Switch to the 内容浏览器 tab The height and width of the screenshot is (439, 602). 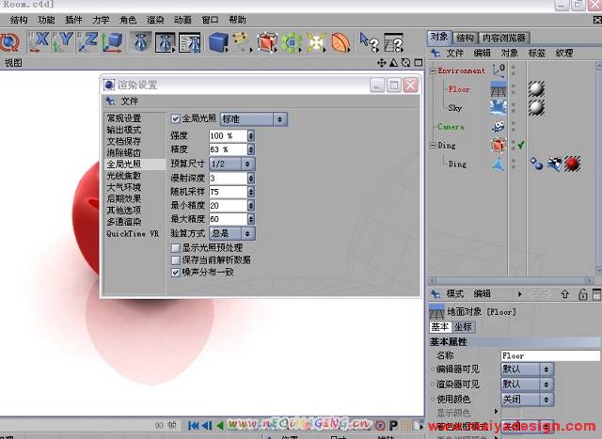pyautogui.click(x=503, y=38)
